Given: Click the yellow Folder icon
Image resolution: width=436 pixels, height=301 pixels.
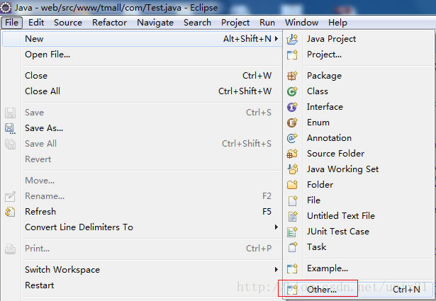Looking at the screenshot, I should pyautogui.click(x=292, y=185).
